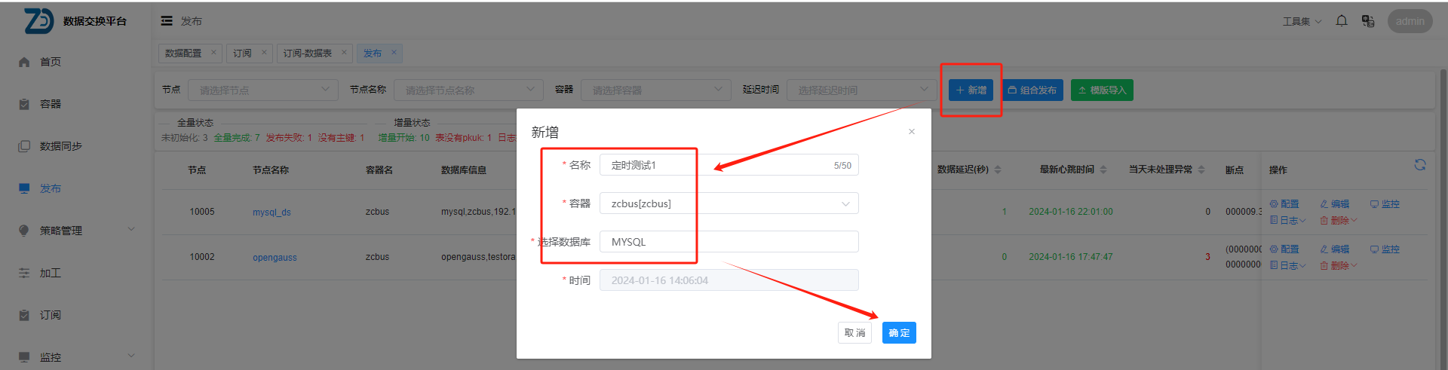Click the 加工 sidebar icon
This screenshot has width=1448, height=370.
coord(24,273)
